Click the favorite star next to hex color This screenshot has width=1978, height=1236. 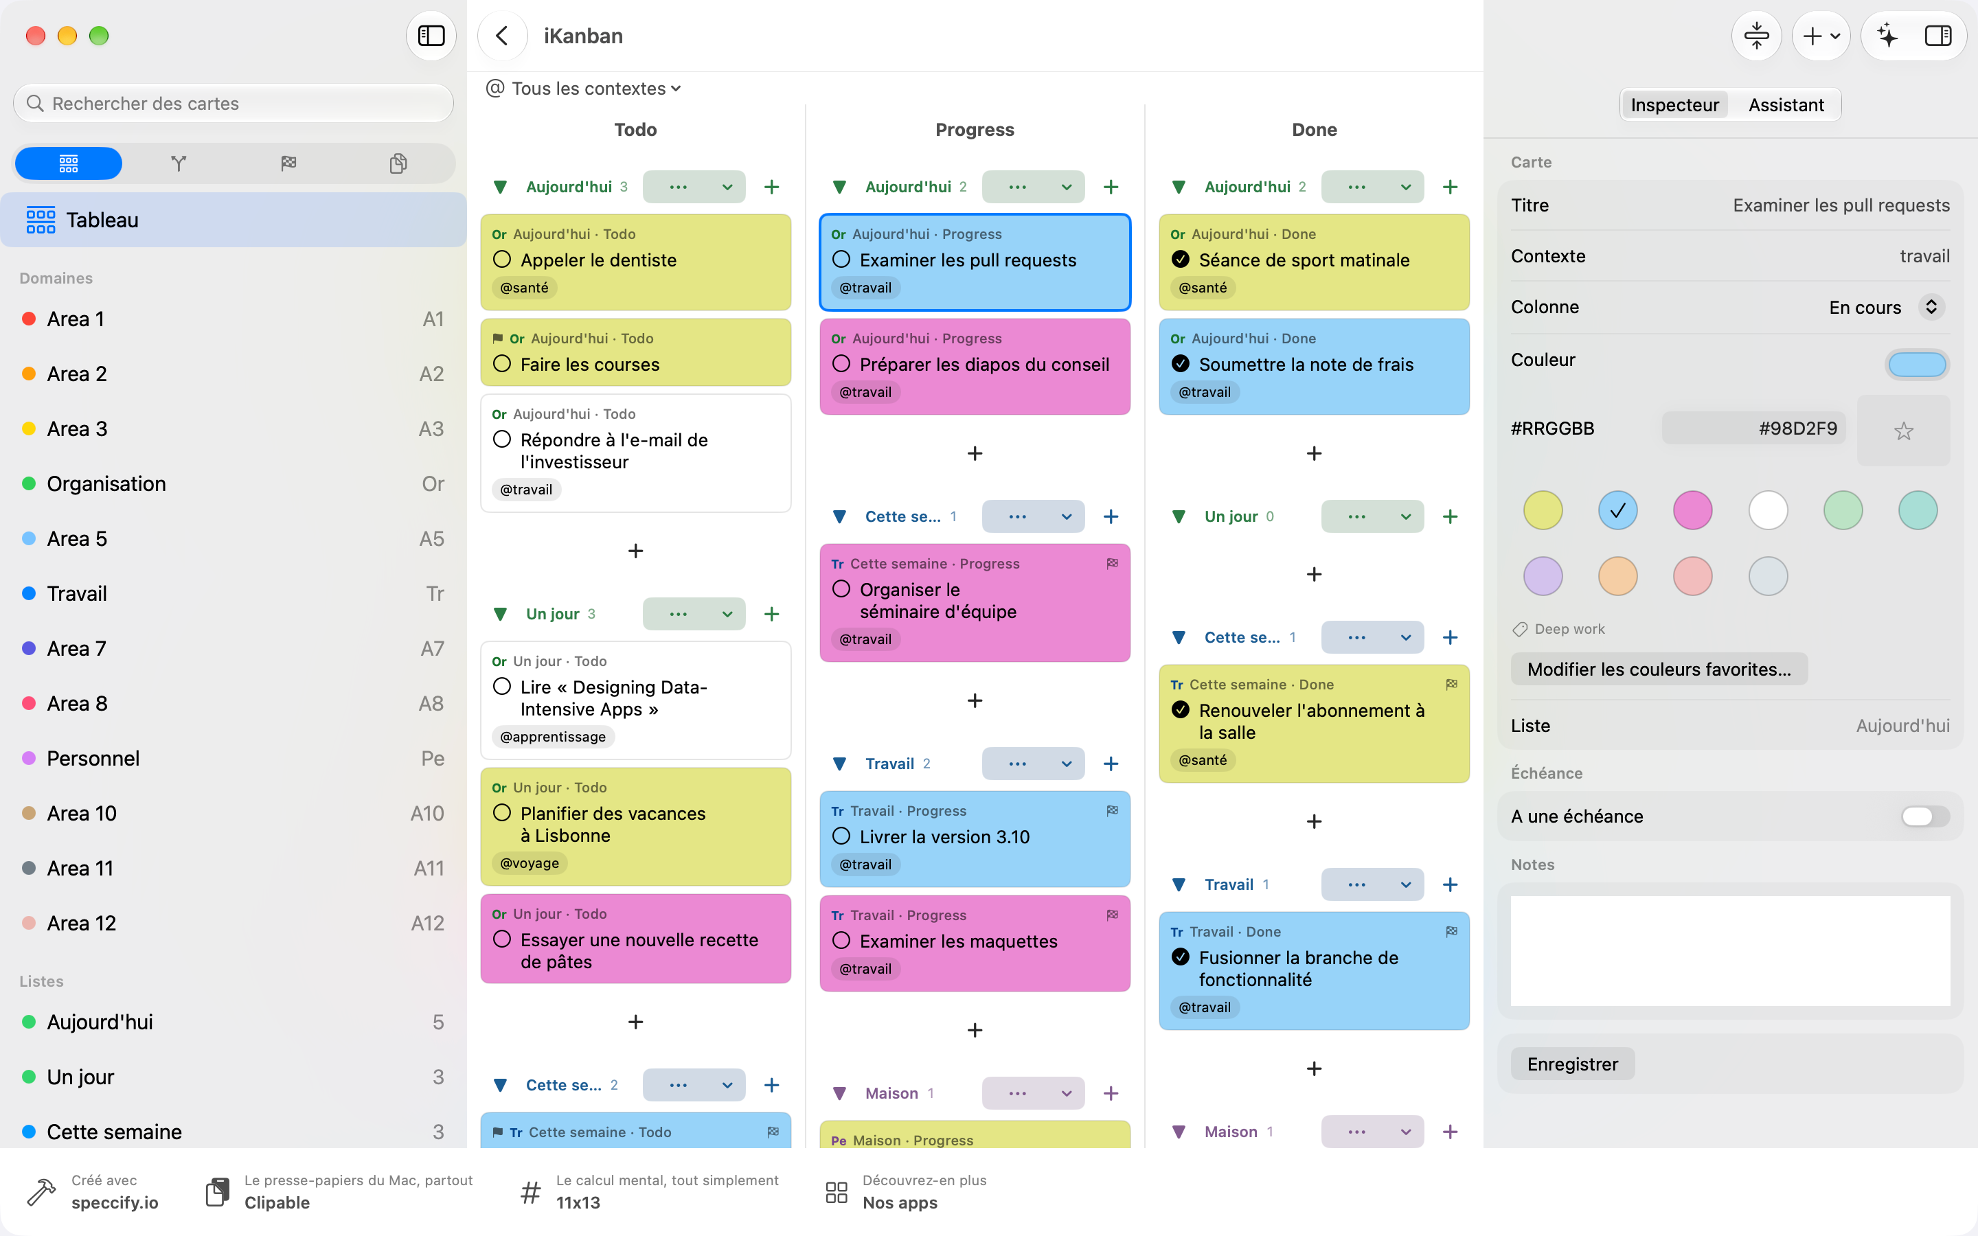click(x=1903, y=431)
